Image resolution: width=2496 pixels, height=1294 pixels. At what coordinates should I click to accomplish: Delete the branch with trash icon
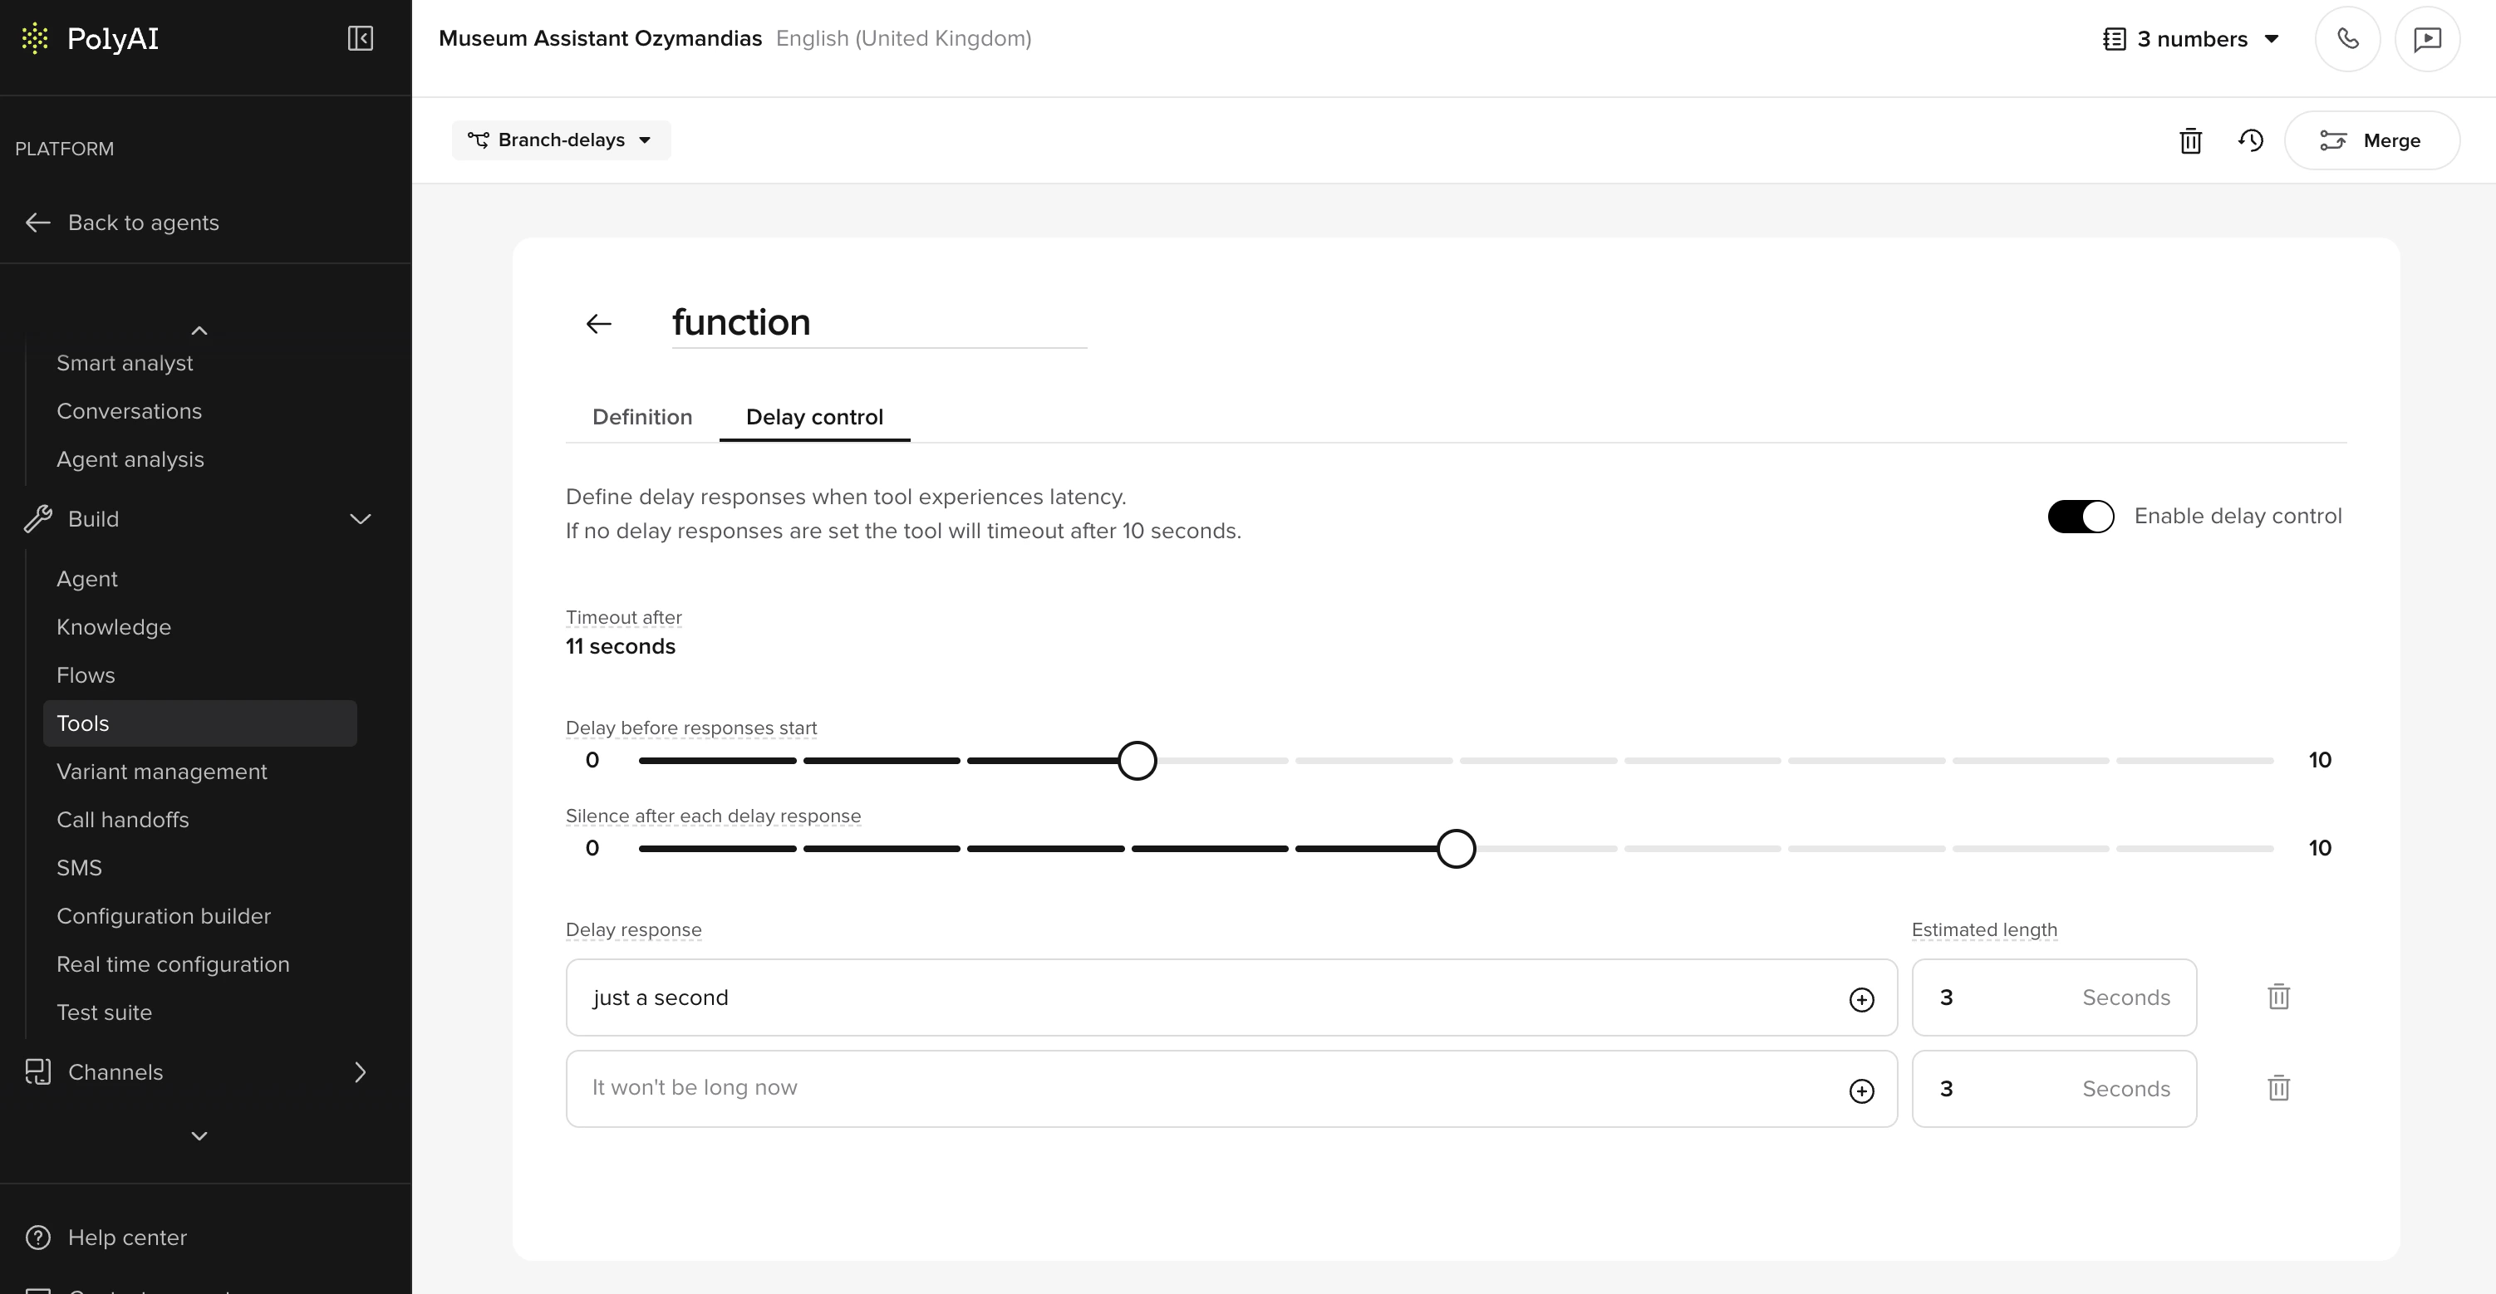pos(2189,140)
